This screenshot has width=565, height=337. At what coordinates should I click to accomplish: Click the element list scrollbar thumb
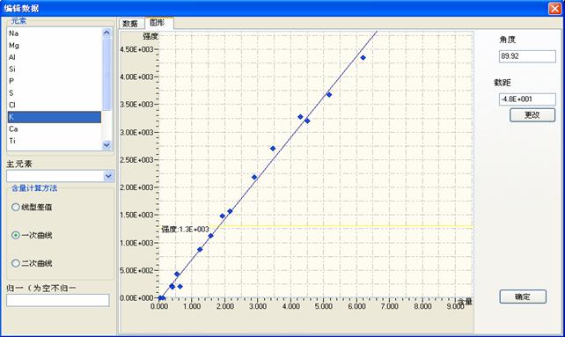coord(106,74)
